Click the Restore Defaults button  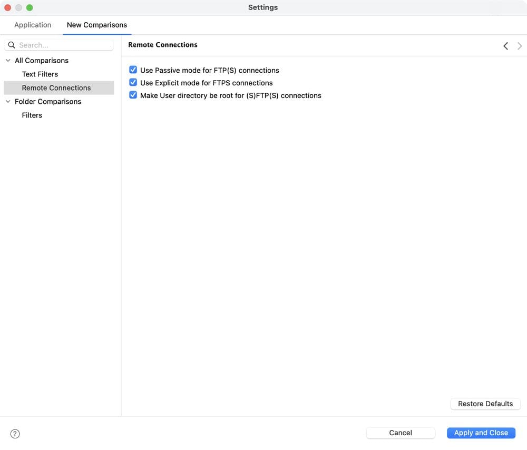pyautogui.click(x=485, y=404)
